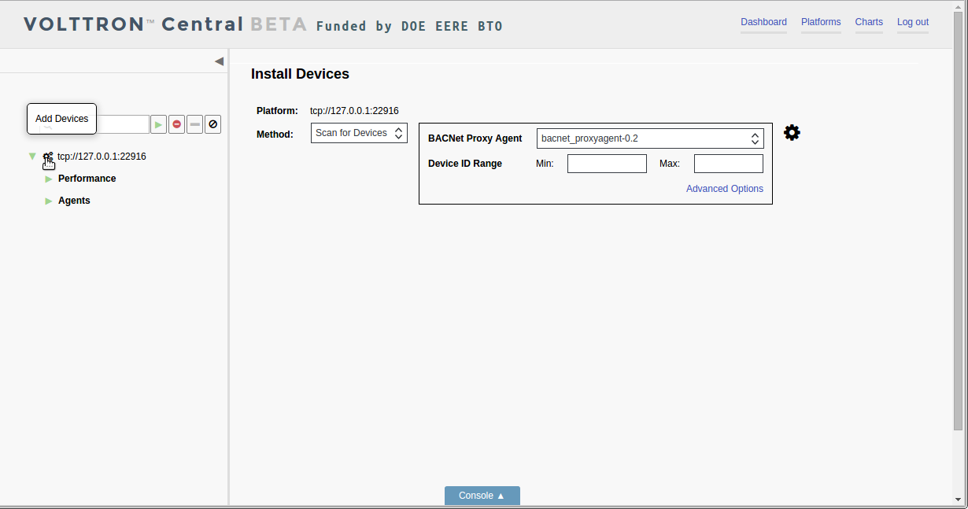
Task: Expand the Agents tree node
Action: [x=49, y=201]
